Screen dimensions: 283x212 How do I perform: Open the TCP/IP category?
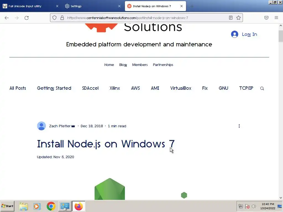(x=246, y=88)
